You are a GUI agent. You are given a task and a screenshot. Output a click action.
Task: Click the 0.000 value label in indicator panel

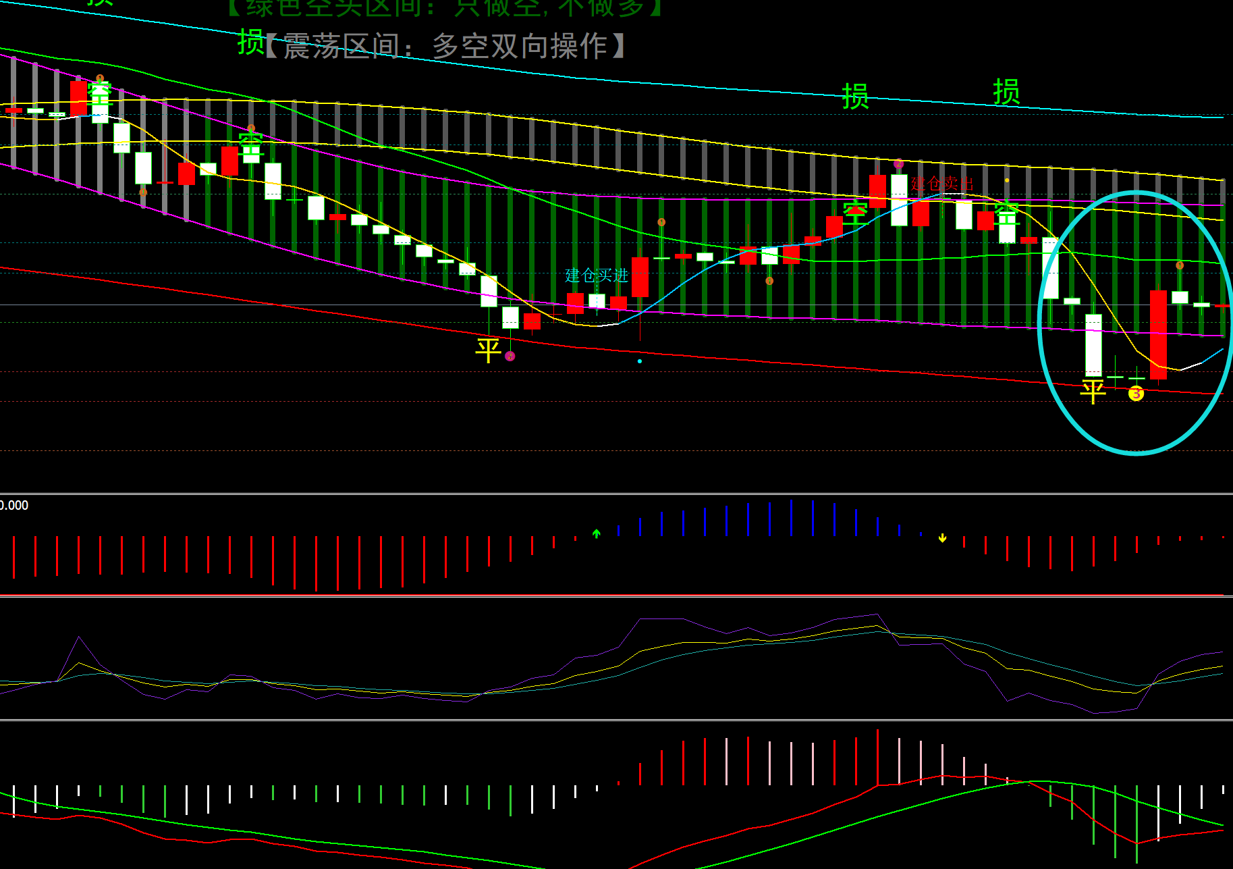(x=14, y=505)
